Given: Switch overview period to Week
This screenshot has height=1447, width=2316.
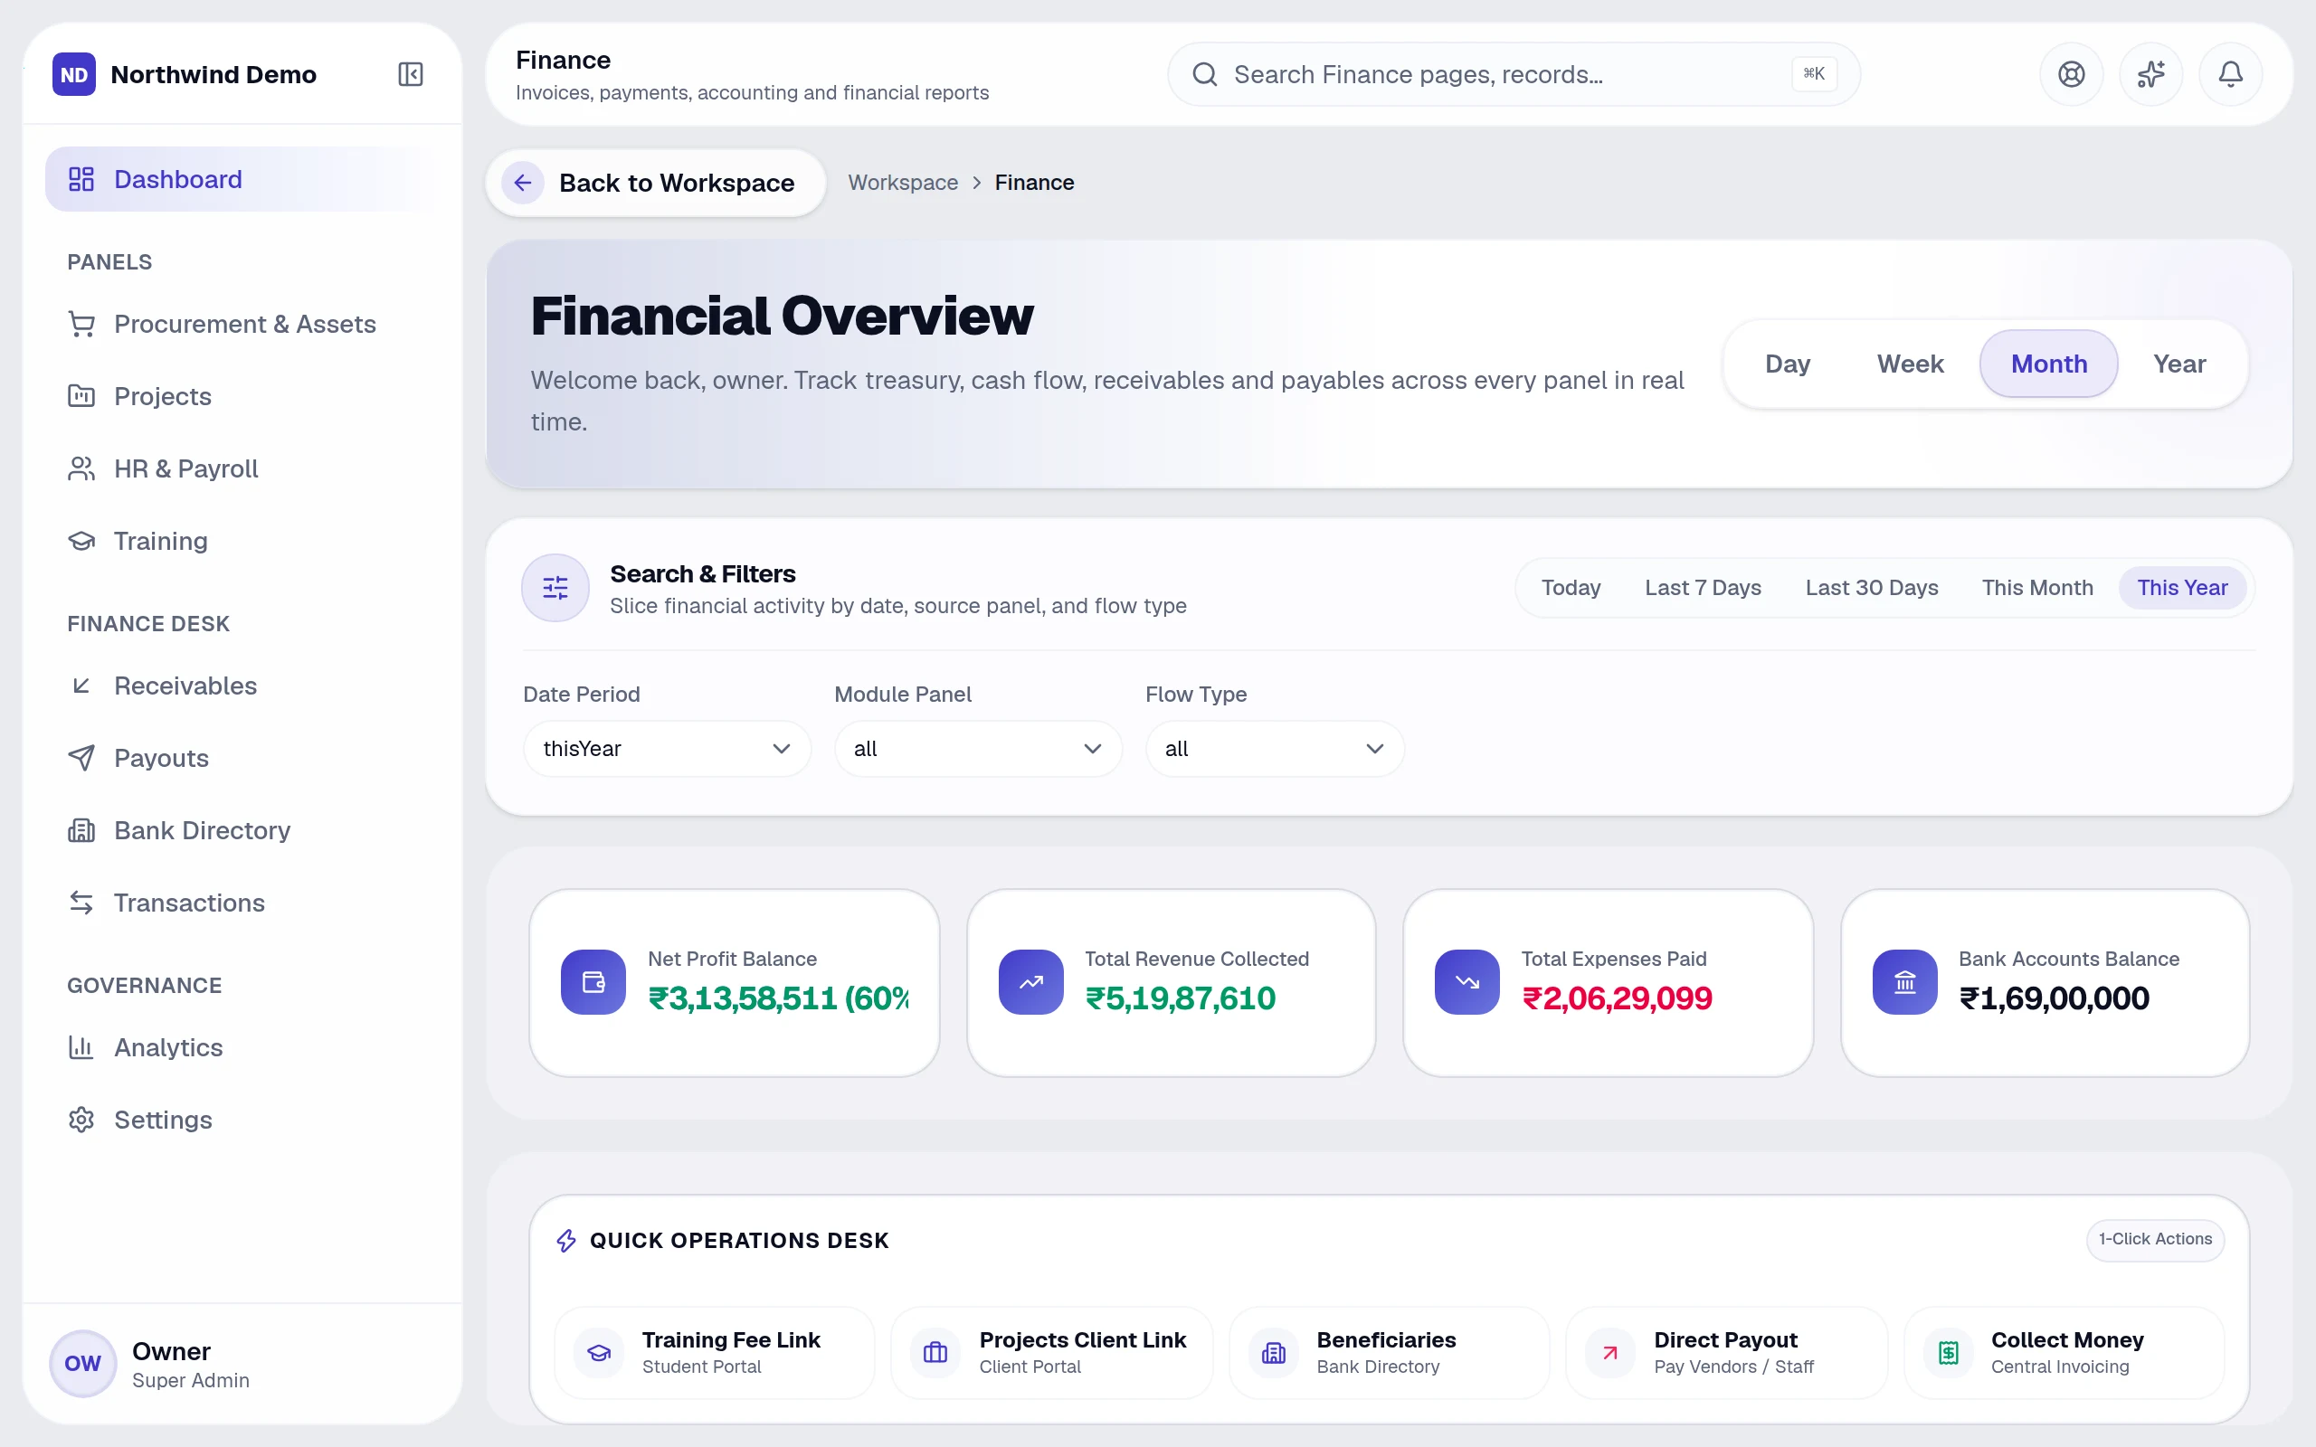Looking at the screenshot, I should pos(1910,364).
